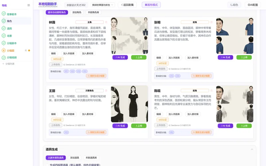
Task: Open 陈砚's four-view character image
Action: pos(235,104)
